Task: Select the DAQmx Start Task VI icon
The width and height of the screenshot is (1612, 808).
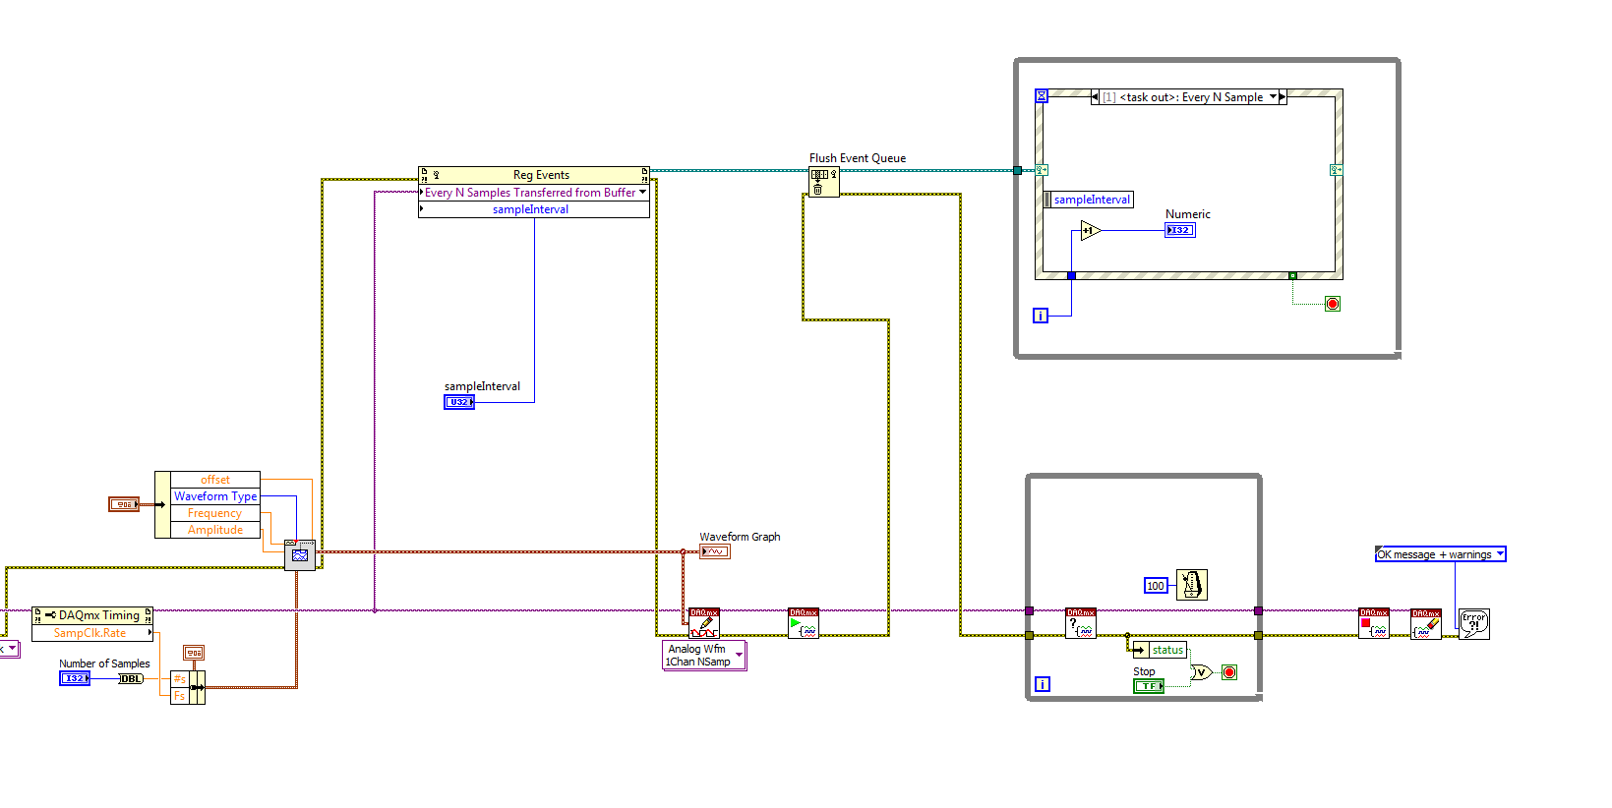Action: coord(804,623)
